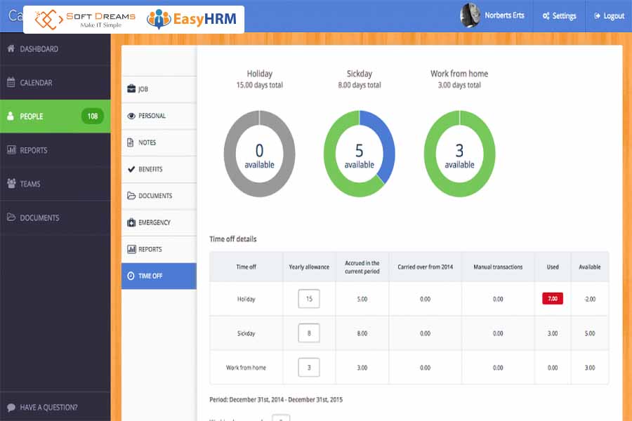Click the Sickday available value 5.00

click(x=590, y=333)
